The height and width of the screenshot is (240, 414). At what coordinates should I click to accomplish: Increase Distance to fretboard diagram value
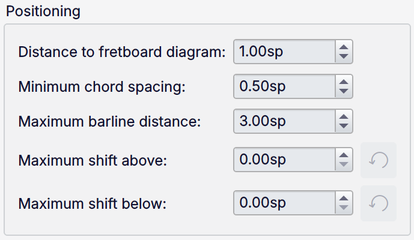coord(344,47)
